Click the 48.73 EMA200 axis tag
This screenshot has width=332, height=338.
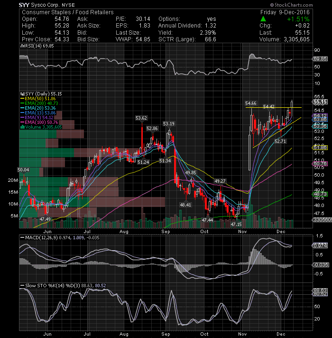pos(320,194)
